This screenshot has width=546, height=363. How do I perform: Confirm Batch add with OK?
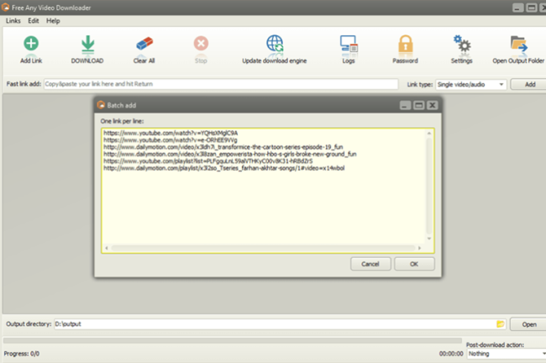point(414,264)
